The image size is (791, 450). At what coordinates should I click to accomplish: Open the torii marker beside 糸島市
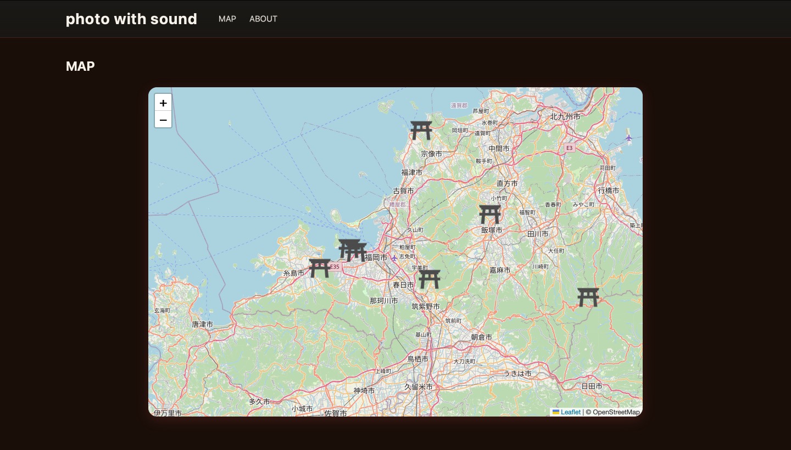coord(319,268)
